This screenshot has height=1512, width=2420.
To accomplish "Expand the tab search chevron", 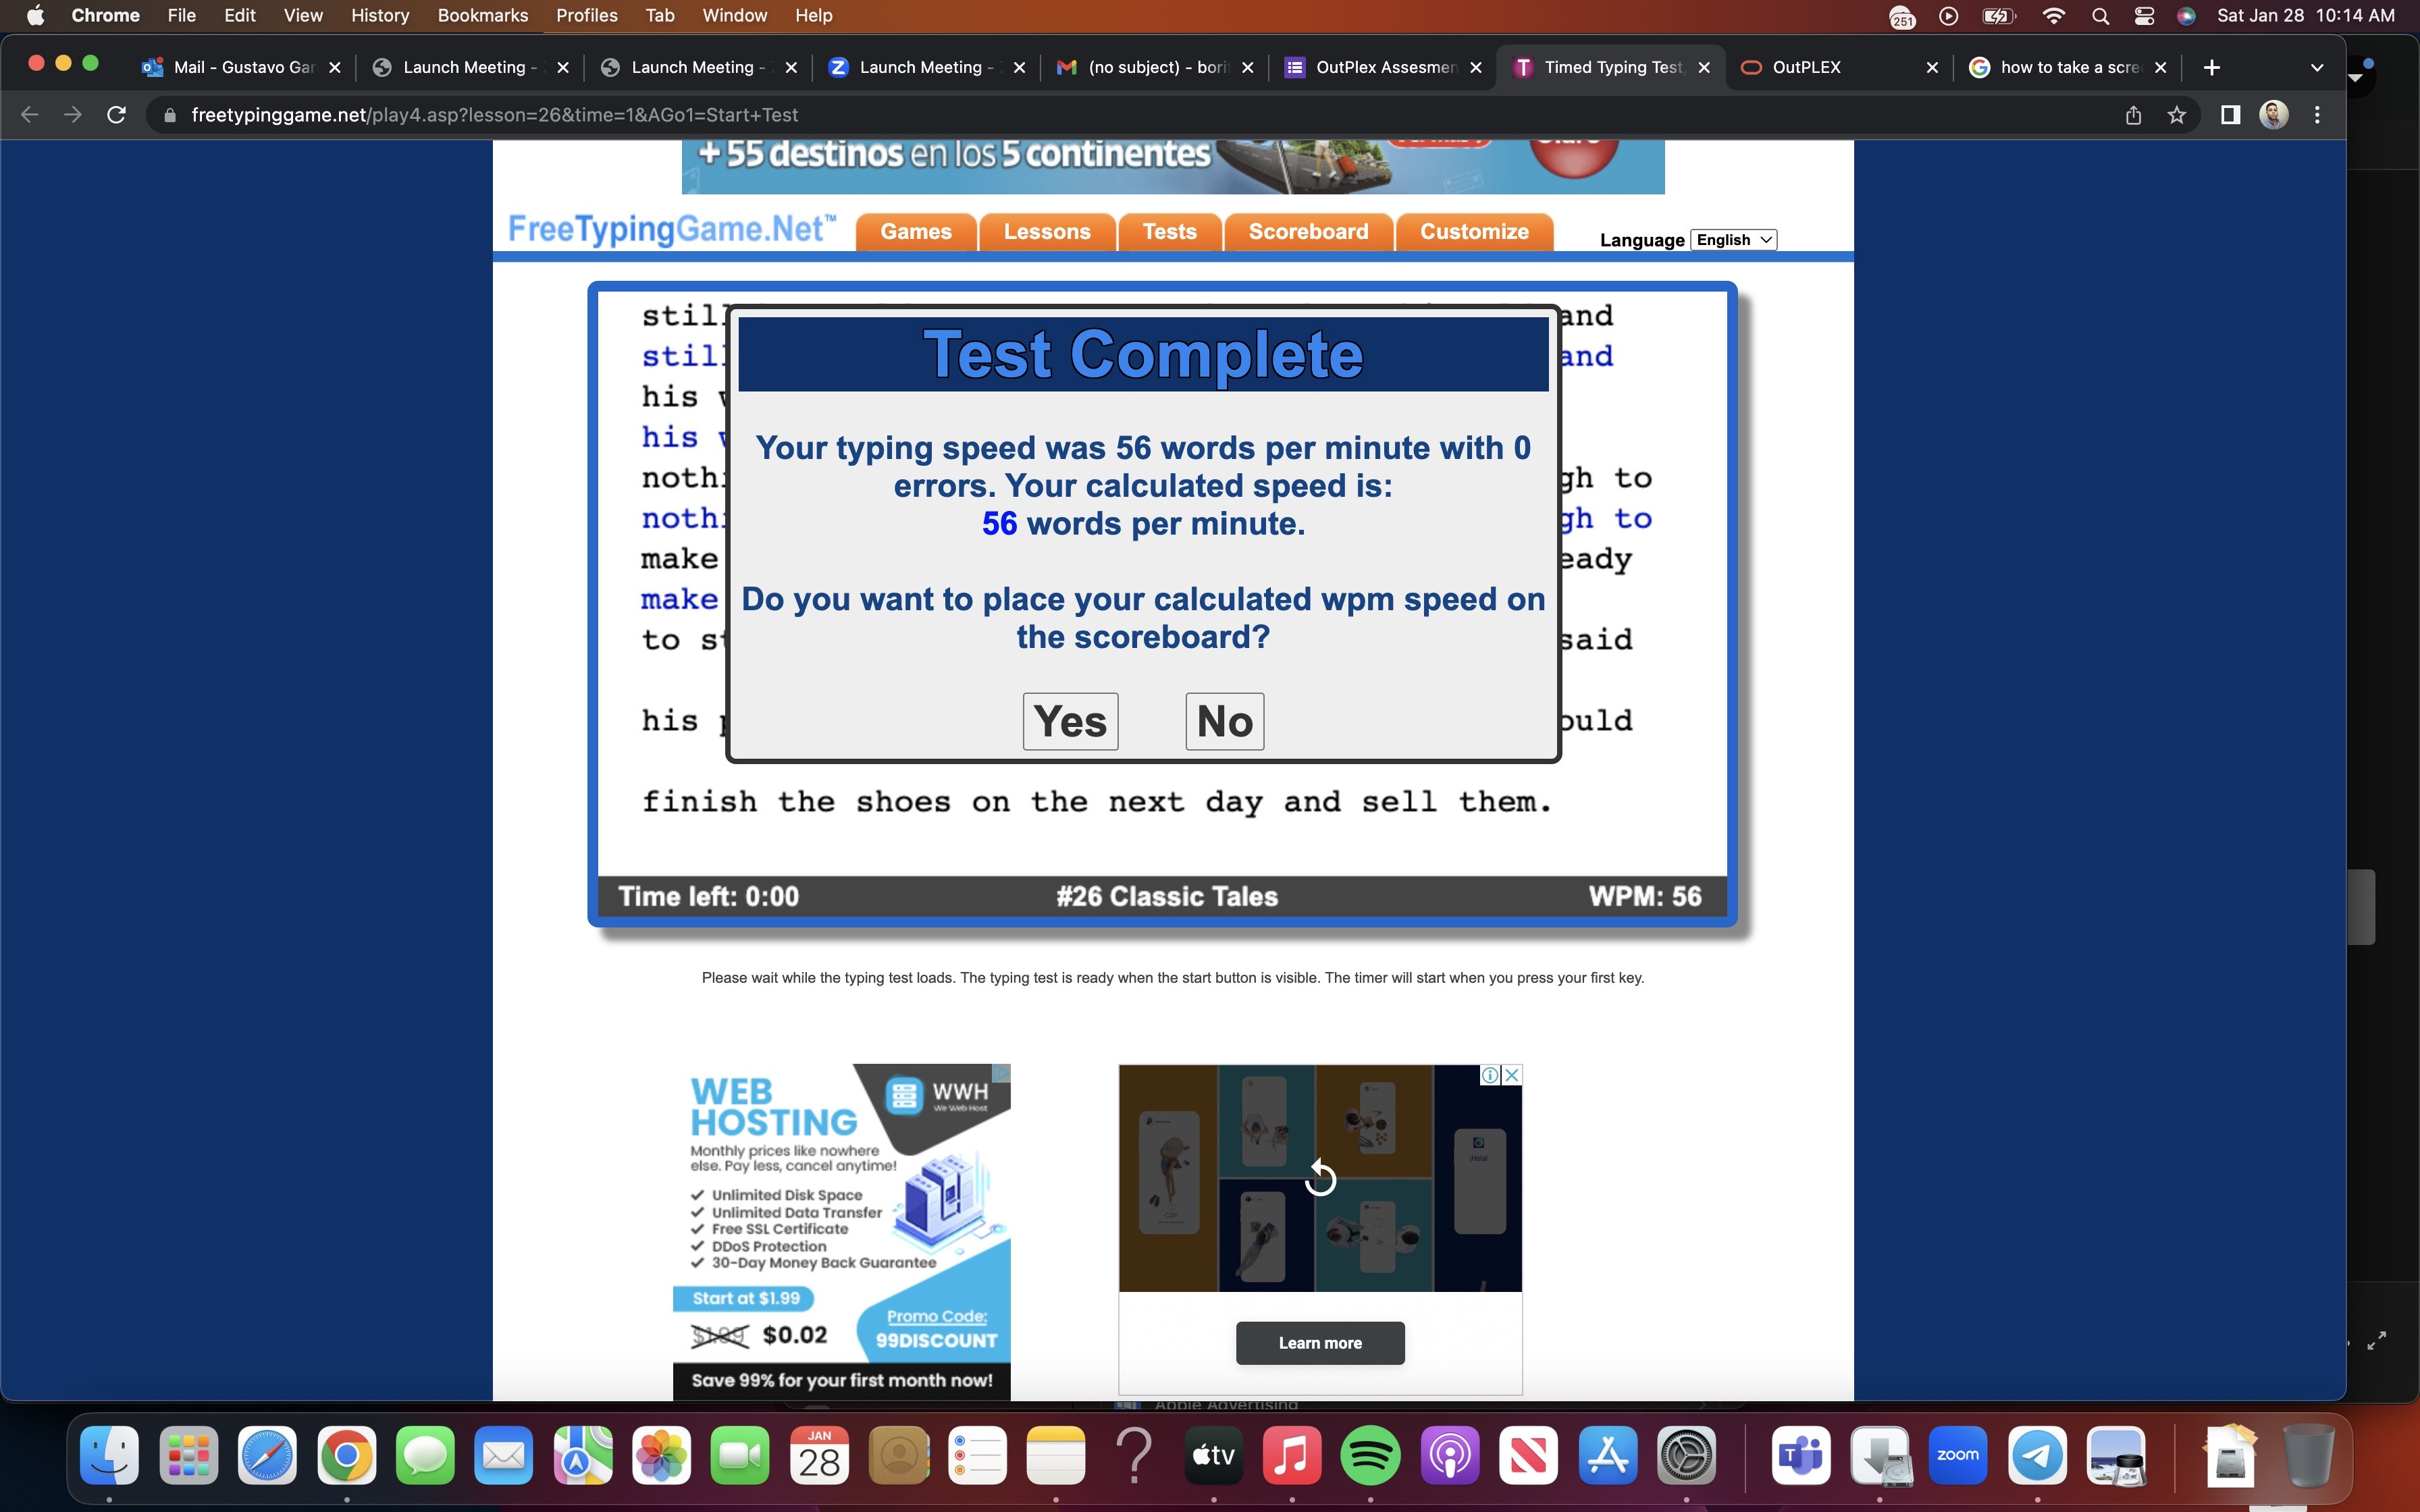I will point(2317,67).
